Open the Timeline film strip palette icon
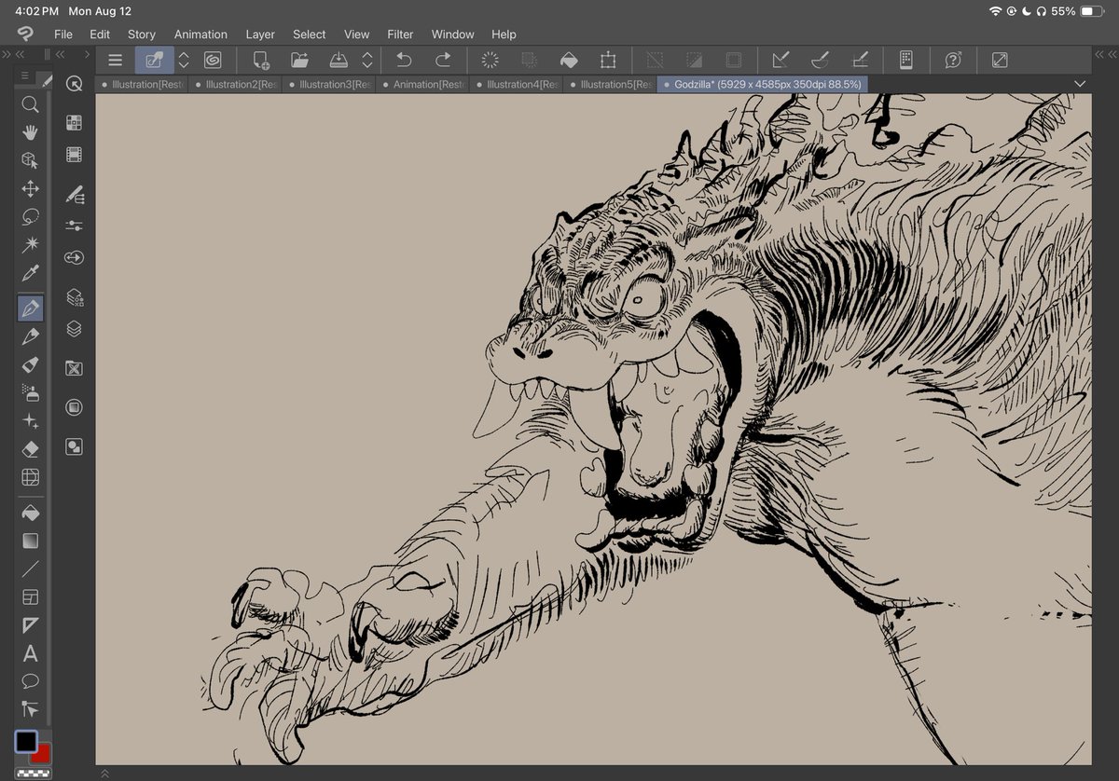Screen dimensions: 1119x781 click(75, 155)
